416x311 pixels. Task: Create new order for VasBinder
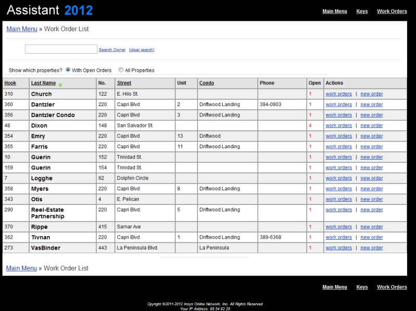pyautogui.click(x=371, y=248)
